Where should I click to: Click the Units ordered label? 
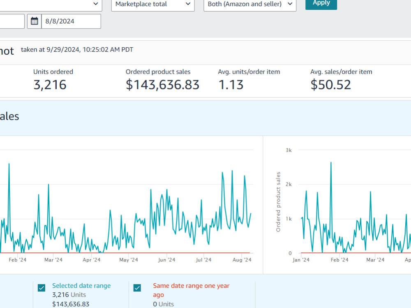tap(53, 72)
